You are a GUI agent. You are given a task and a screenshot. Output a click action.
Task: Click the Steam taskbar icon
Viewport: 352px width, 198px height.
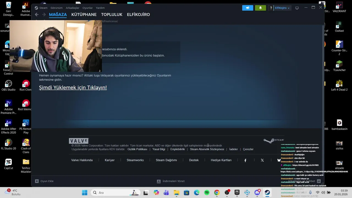pos(267,193)
